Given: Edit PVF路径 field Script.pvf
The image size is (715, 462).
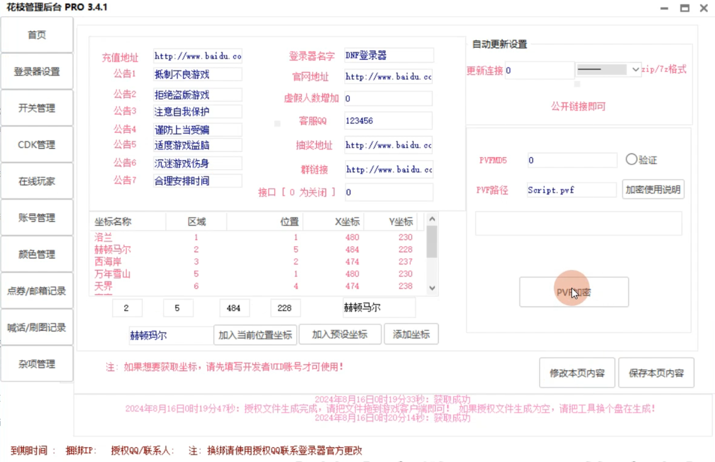Looking at the screenshot, I should pyautogui.click(x=571, y=190).
